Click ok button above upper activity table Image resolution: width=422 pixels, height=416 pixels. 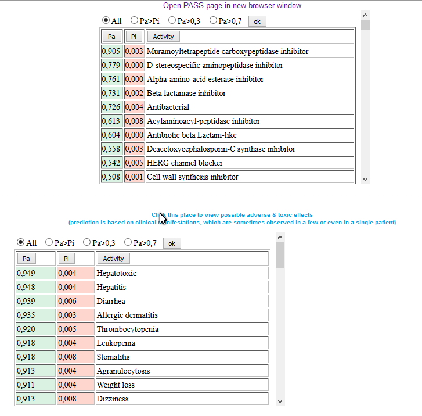[257, 21]
